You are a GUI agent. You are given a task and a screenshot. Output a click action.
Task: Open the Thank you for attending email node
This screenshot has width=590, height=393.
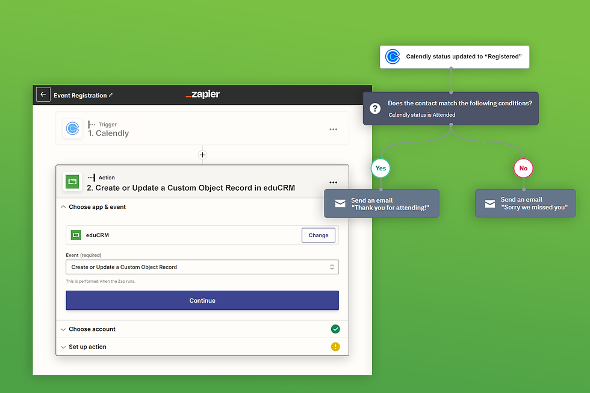click(x=382, y=203)
